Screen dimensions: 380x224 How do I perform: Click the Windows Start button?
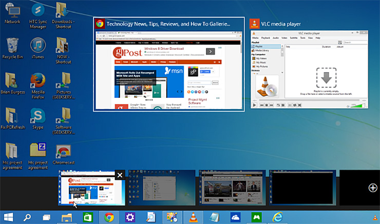click(9, 217)
